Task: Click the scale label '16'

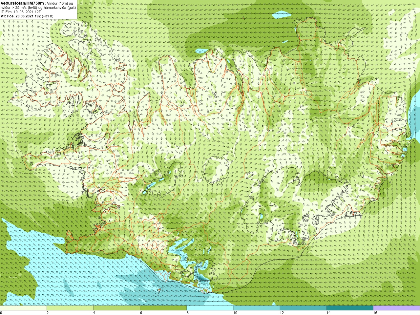Action: click(375, 313)
